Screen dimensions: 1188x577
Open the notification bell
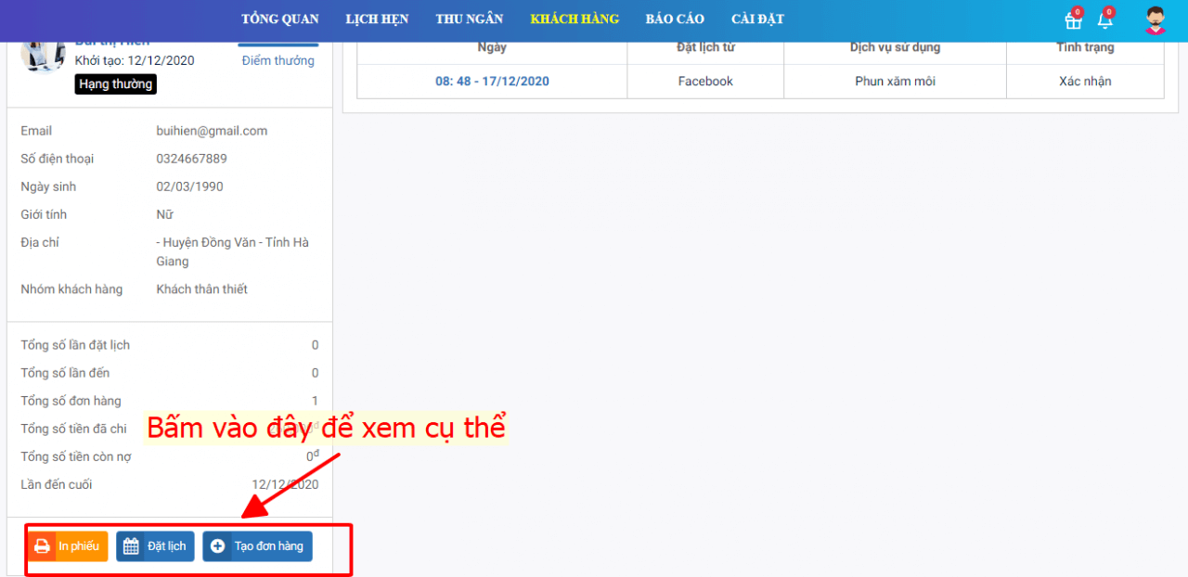[1104, 20]
